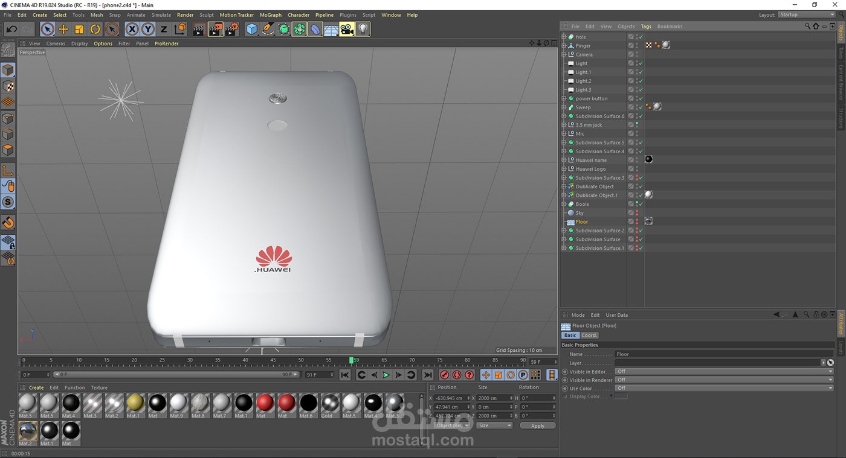Click the coordinate system icon
The image size is (846, 458).
(x=180, y=29)
